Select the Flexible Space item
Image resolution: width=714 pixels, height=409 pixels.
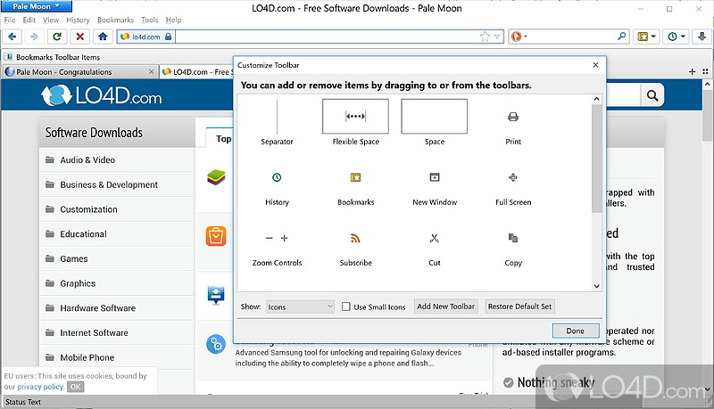355,123
